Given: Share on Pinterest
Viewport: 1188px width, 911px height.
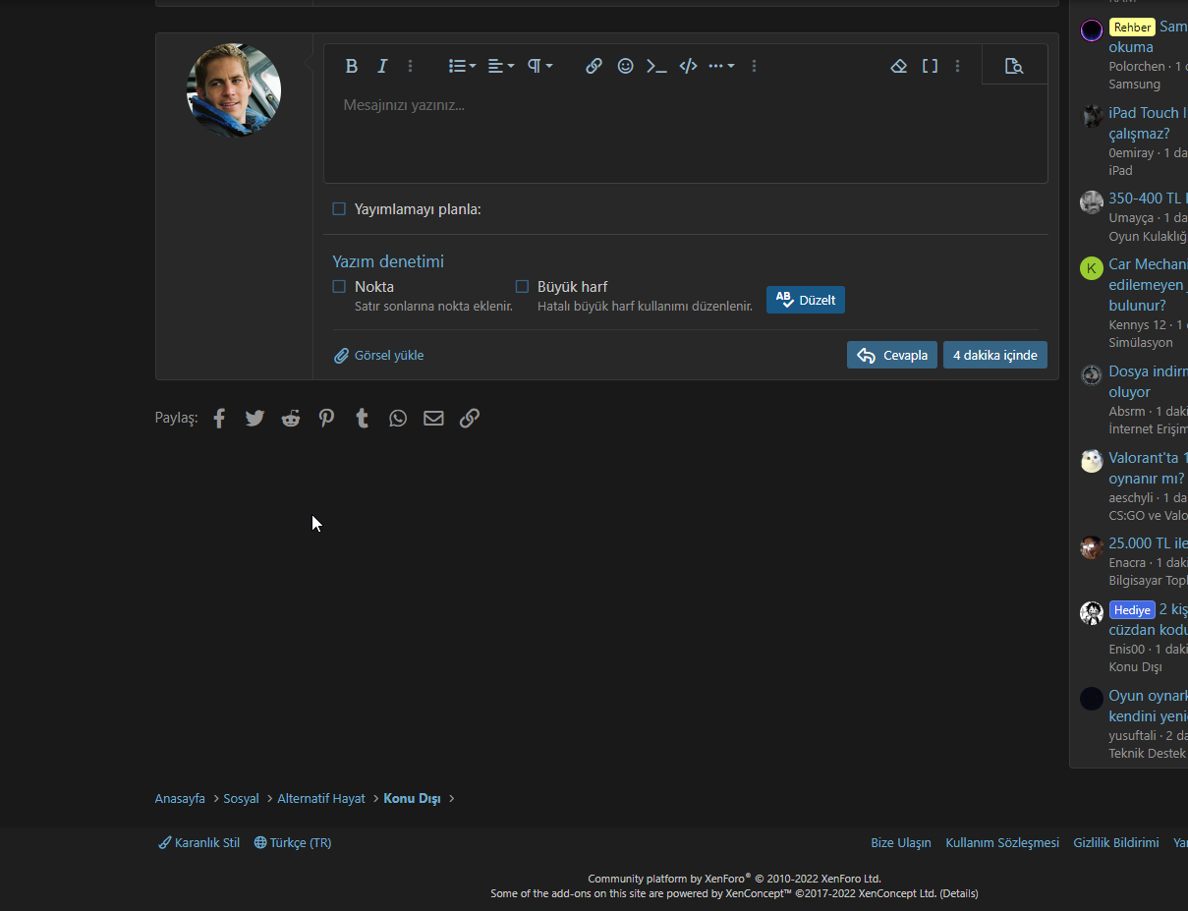Looking at the screenshot, I should click(x=326, y=419).
